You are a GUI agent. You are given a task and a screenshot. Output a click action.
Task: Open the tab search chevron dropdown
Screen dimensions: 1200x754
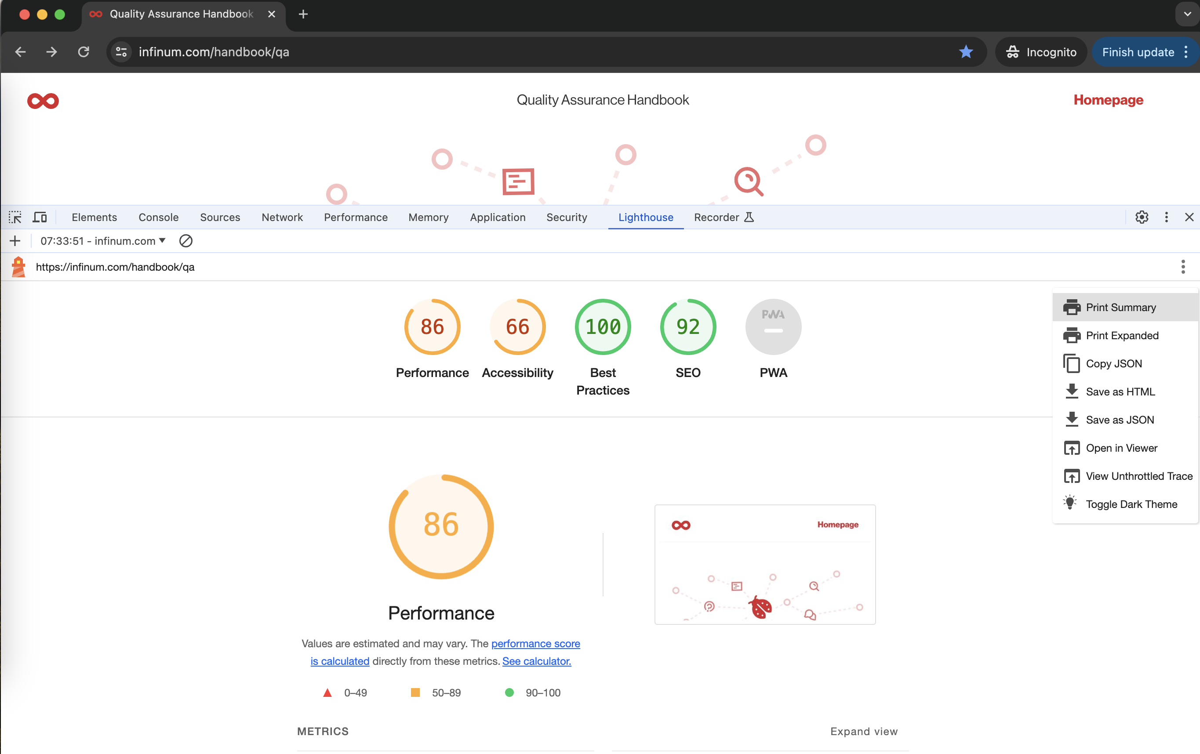(1188, 14)
